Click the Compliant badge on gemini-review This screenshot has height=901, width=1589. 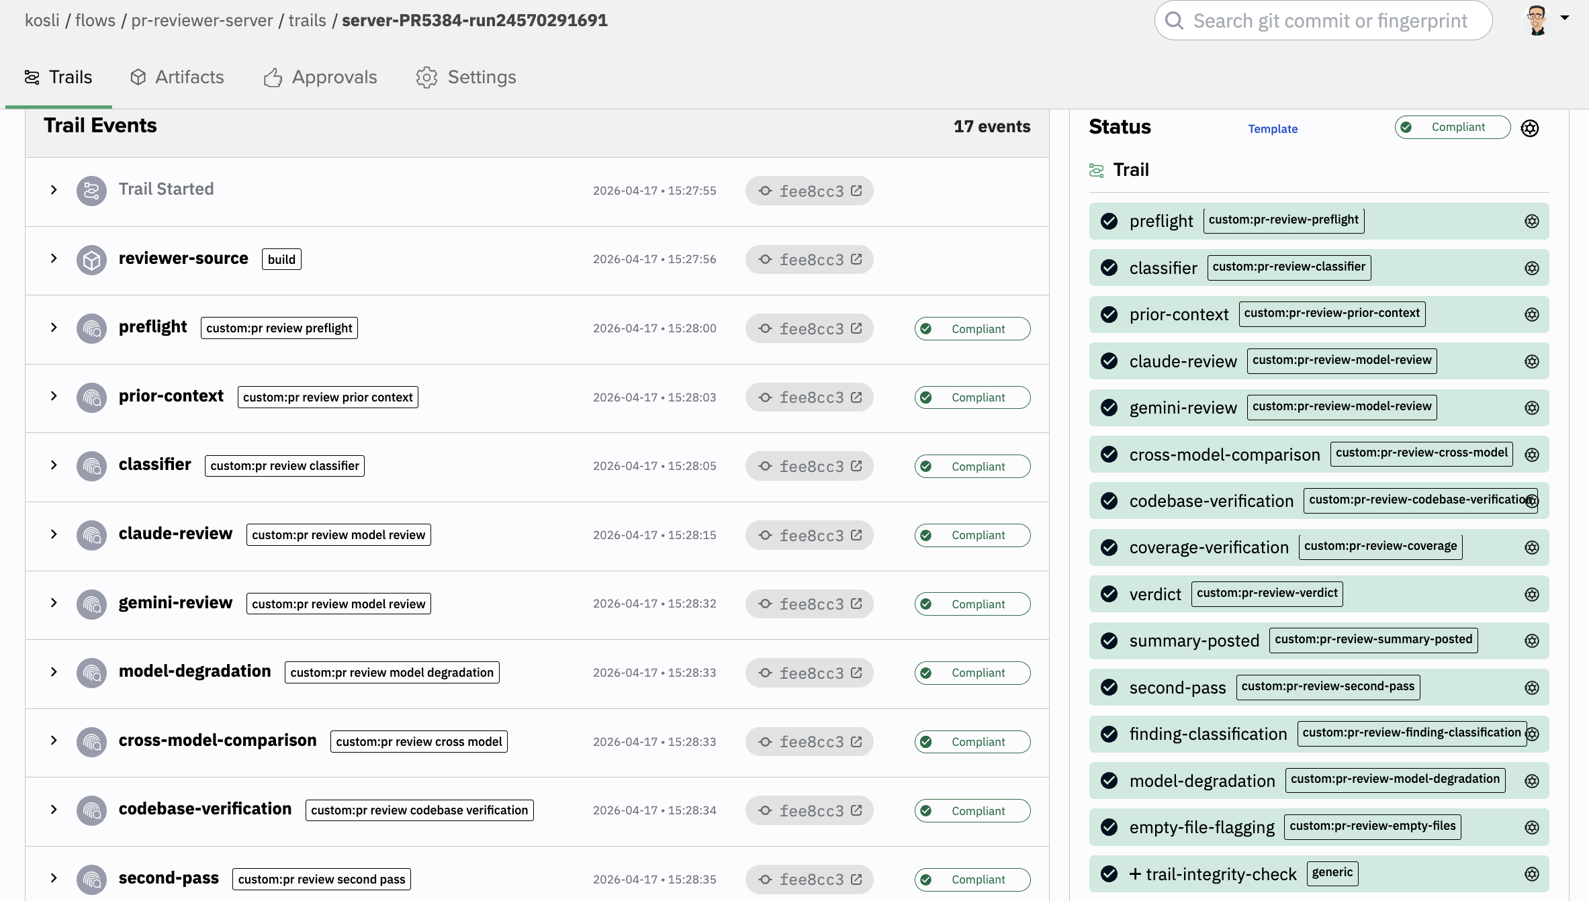(x=972, y=604)
